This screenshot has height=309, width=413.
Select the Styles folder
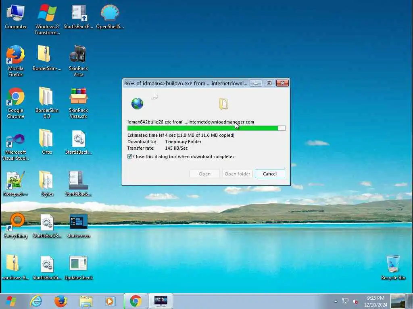pyautogui.click(x=47, y=184)
